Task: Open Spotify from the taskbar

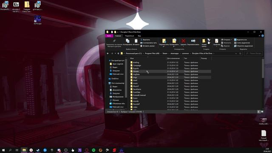Action: [93, 150]
